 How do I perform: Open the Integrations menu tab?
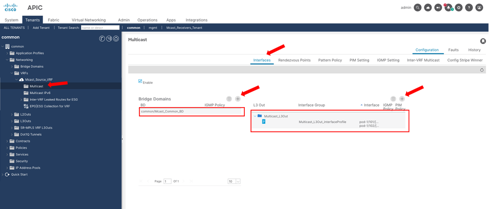tap(196, 20)
